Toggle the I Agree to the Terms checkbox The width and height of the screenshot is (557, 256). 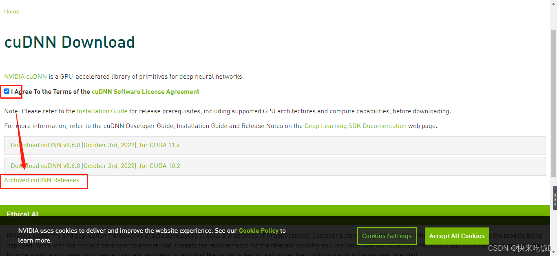point(7,91)
